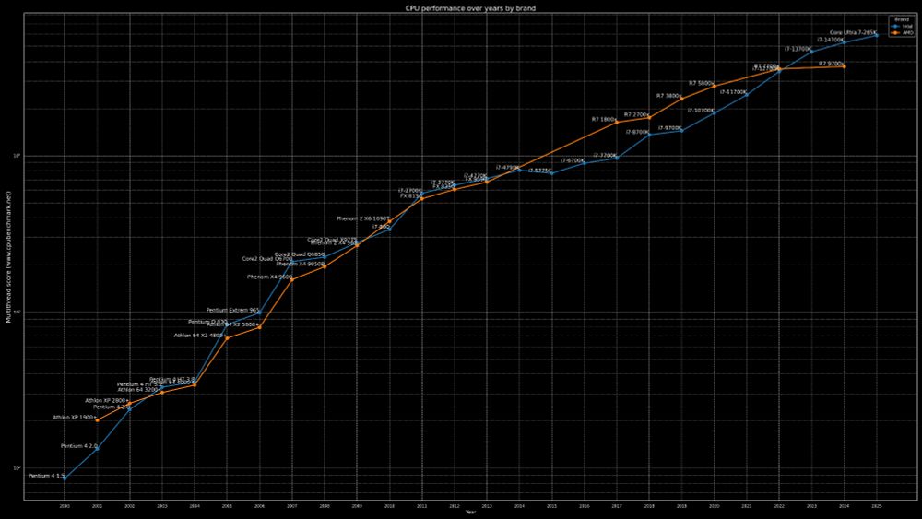The height and width of the screenshot is (519, 922).
Task: Click the 'Phenom 2 X6 1090T' data label
Action: (362, 218)
